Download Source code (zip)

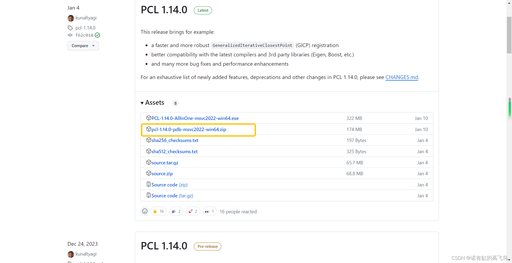tap(170, 185)
